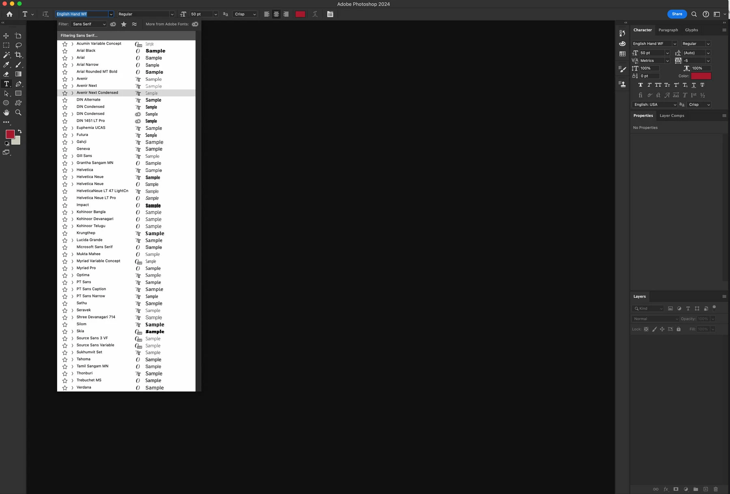Browse more from Adobe Fonts button
Image resolution: width=730 pixels, height=494 pixels.
click(195, 24)
